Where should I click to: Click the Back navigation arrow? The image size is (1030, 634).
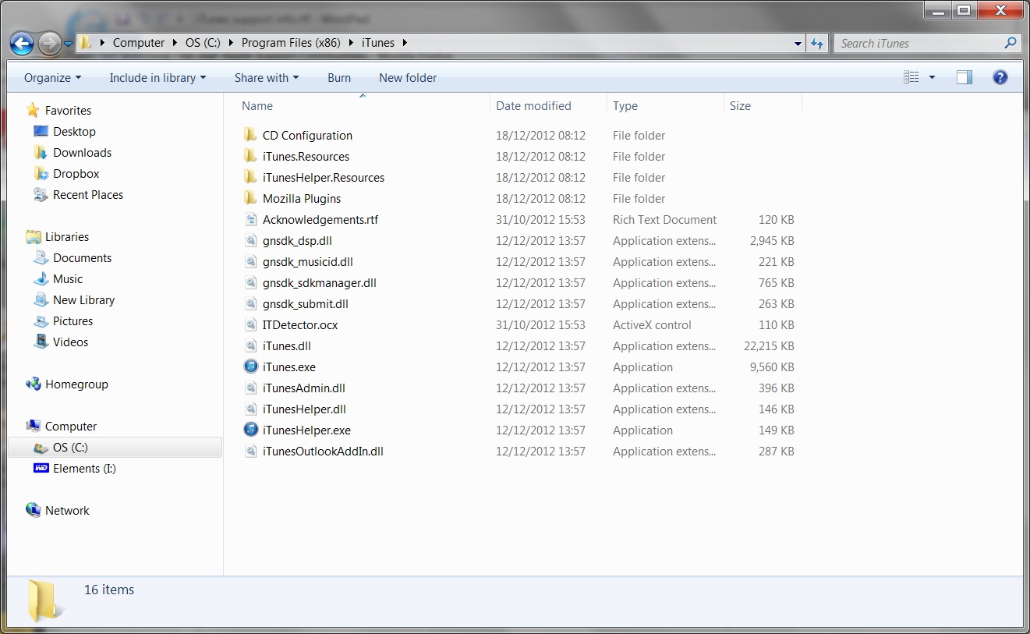coord(22,44)
